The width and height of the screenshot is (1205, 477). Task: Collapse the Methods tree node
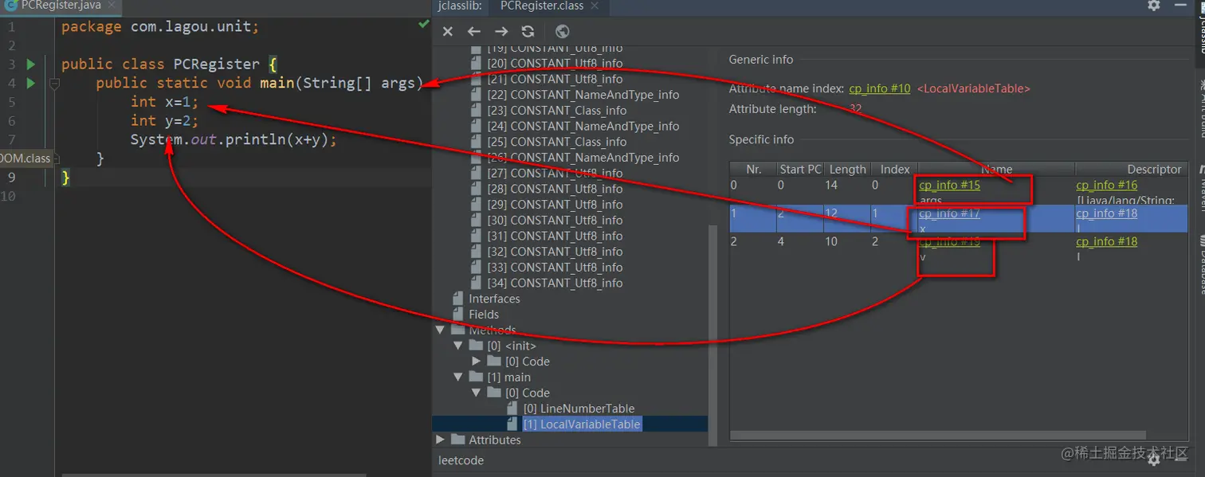point(440,330)
